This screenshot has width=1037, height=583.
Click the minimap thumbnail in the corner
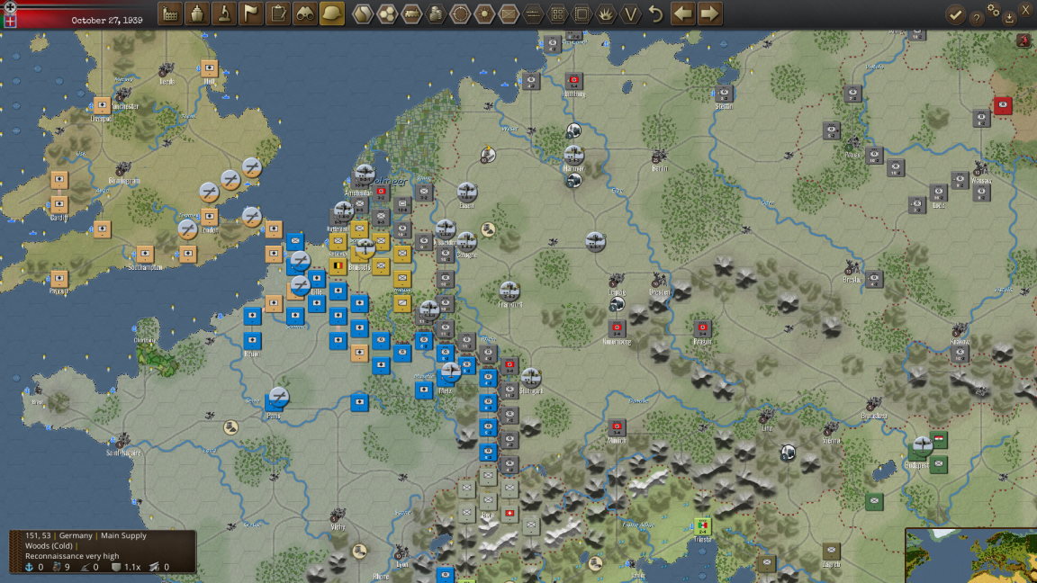pyautogui.click(x=970, y=555)
